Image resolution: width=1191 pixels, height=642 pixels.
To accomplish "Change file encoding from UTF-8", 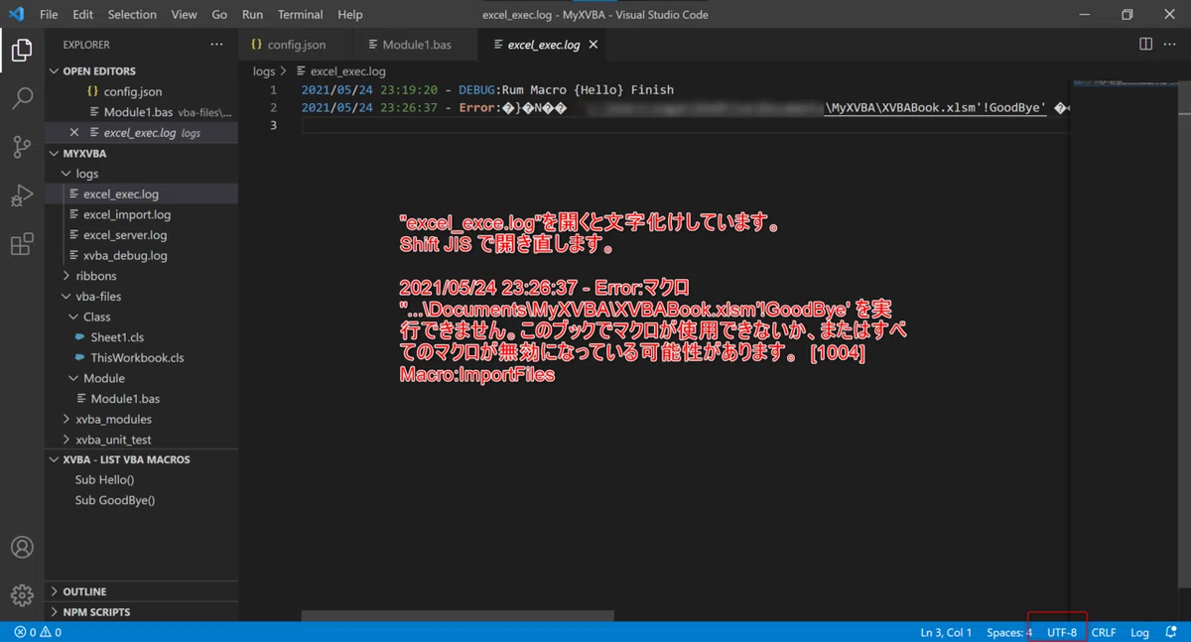I will click(x=1062, y=632).
